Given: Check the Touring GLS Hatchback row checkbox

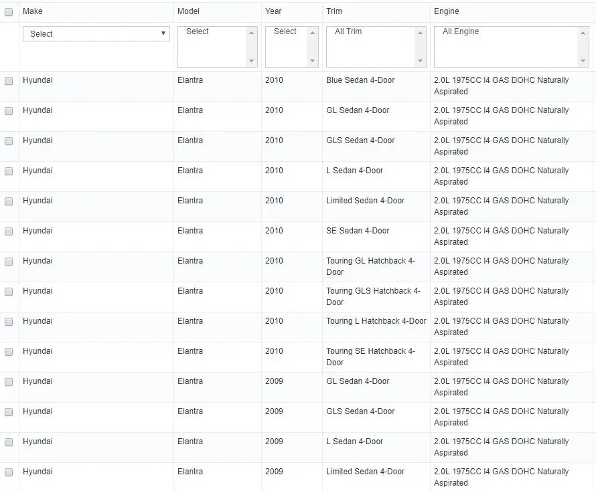Looking at the screenshot, I should coord(8,292).
